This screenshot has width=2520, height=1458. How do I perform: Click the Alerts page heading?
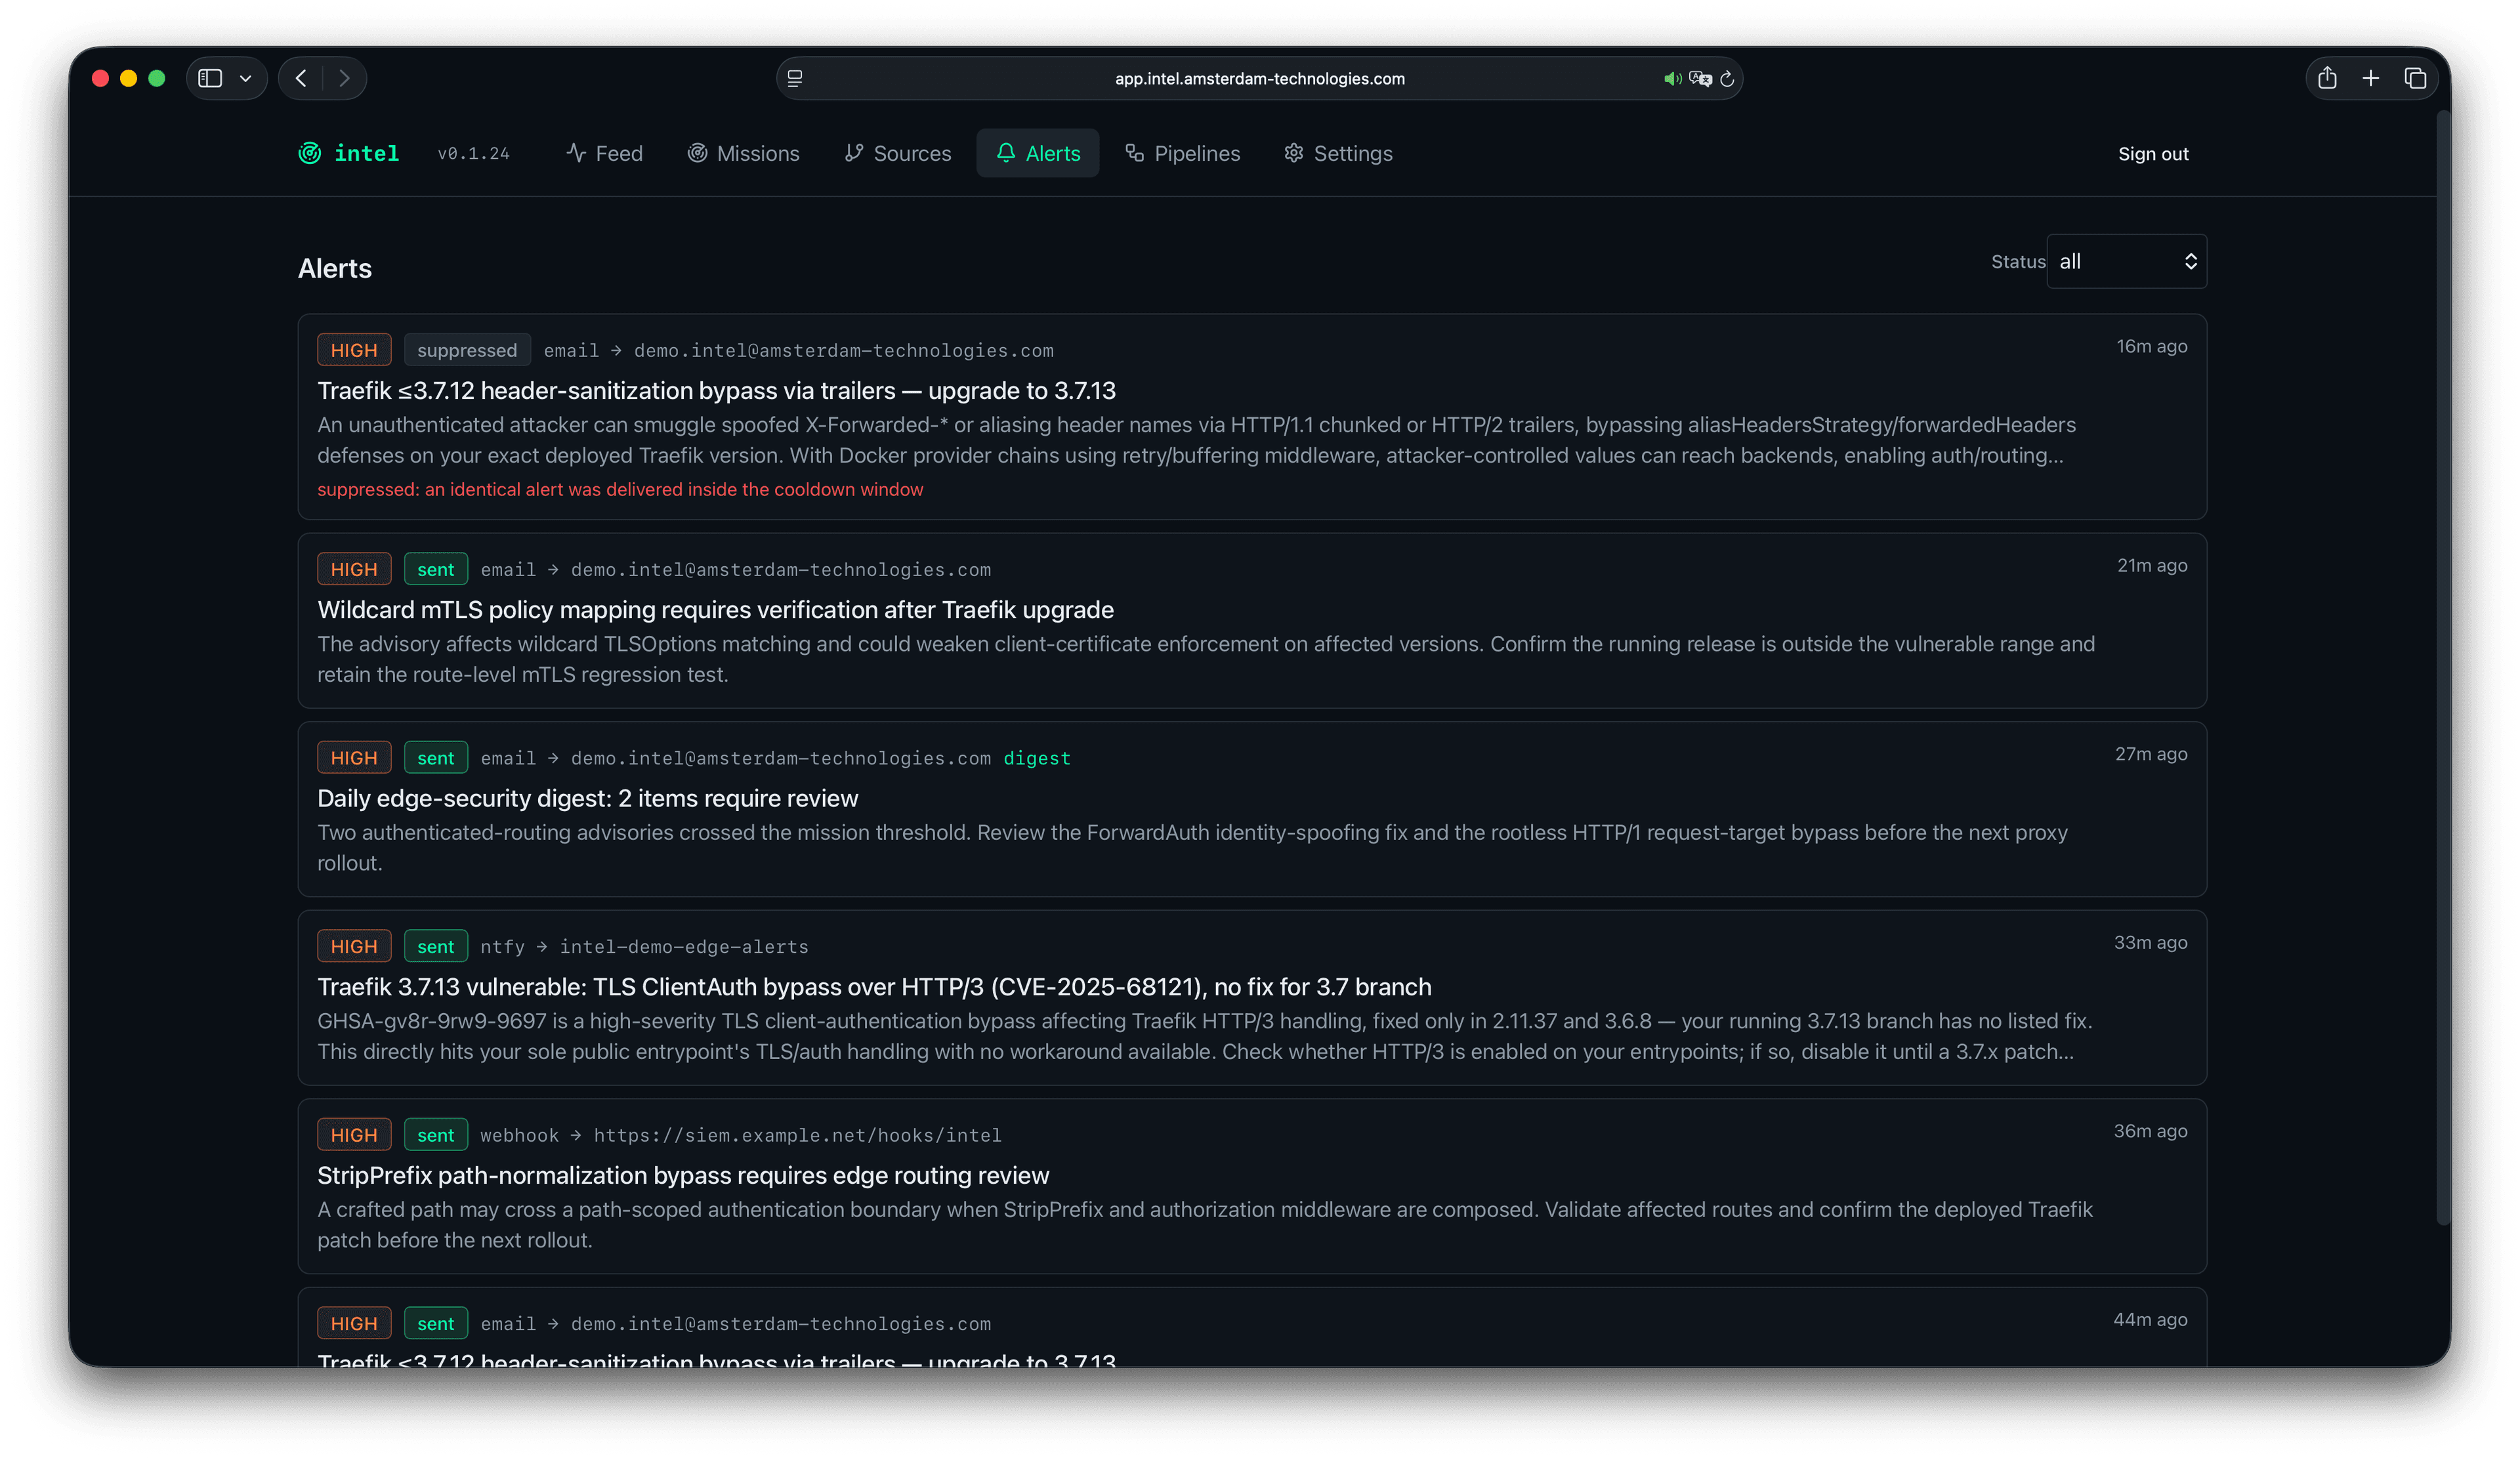(334, 268)
